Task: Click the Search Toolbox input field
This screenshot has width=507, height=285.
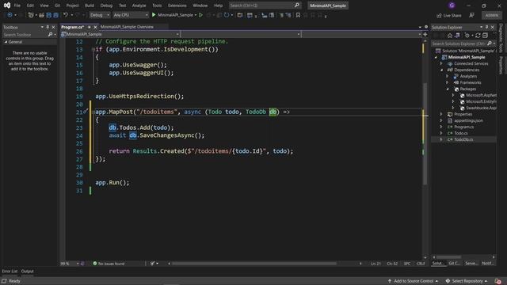Action: 25,34
